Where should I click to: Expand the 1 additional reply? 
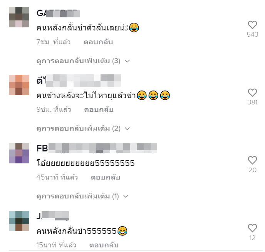[82, 196]
